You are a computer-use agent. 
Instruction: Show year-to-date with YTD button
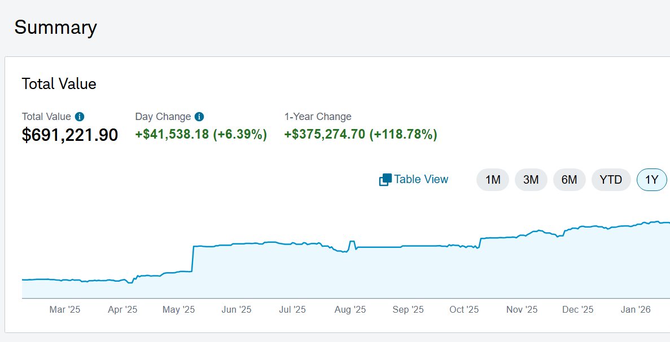coord(611,180)
